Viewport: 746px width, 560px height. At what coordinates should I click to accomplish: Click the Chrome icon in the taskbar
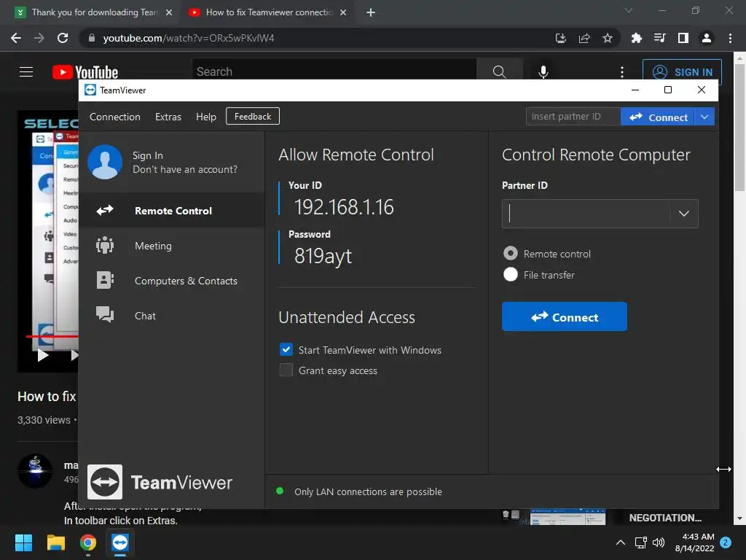pyautogui.click(x=88, y=542)
